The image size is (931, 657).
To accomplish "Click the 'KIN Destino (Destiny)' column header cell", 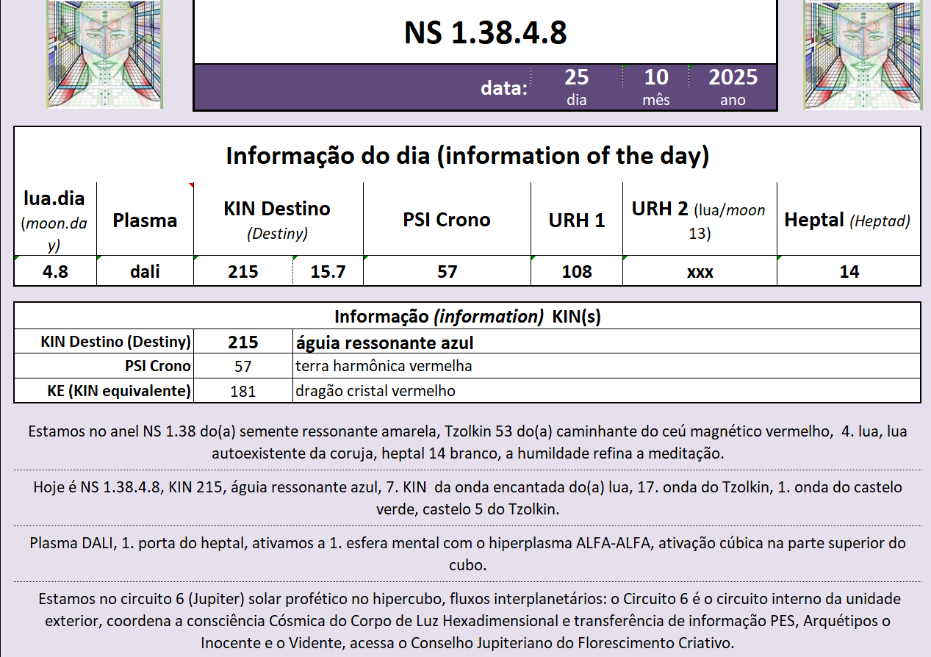I will coord(277,219).
